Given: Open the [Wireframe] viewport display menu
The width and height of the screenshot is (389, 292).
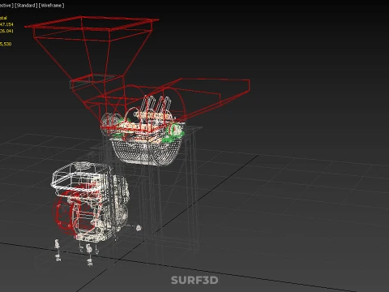Looking at the screenshot, I should pos(51,6).
